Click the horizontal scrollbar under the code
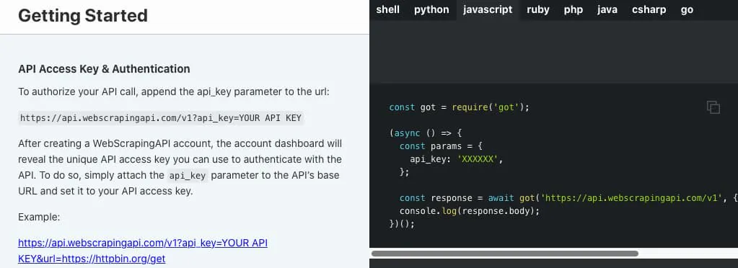 [504, 254]
